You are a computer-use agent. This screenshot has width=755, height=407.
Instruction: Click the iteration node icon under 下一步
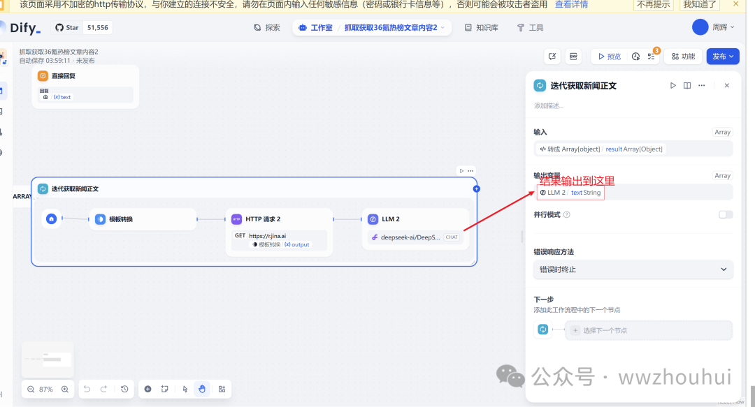[x=542, y=330]
